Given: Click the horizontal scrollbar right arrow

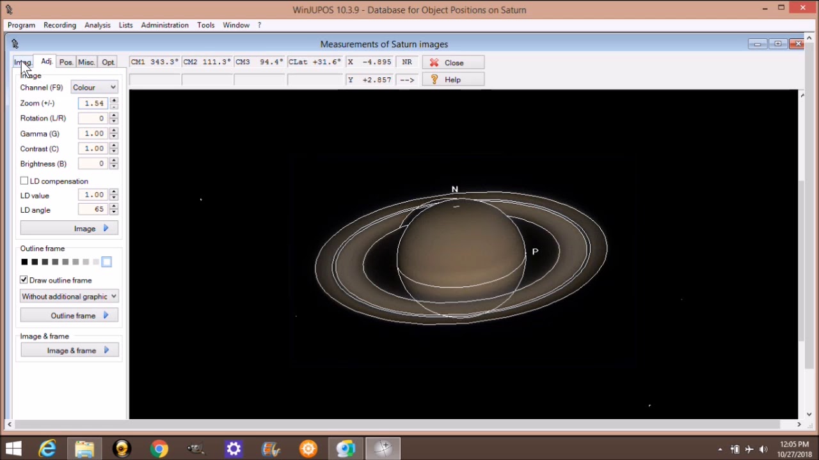Looking at the screenshot, I should (799, 424).
